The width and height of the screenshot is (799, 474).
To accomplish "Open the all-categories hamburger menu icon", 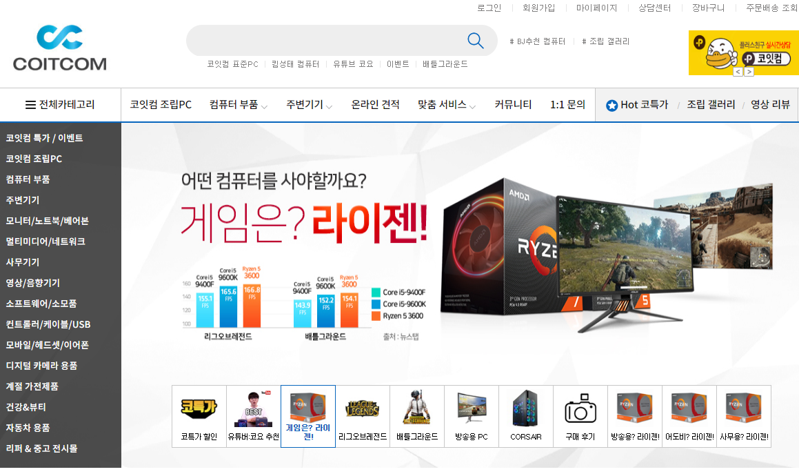I will 30,105.
